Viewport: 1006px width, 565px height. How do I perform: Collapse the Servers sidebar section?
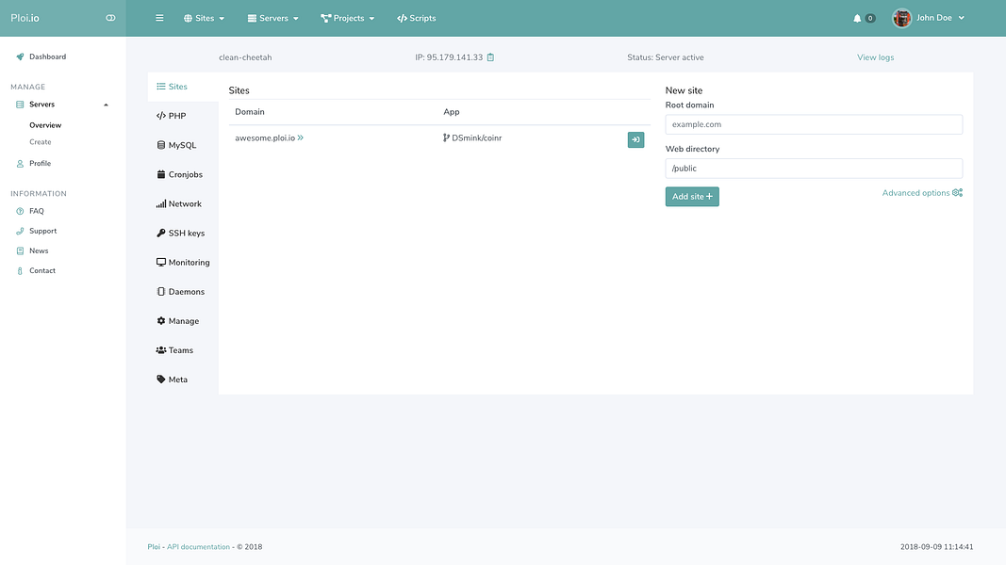pyautogui.click(x=106, y=105)
